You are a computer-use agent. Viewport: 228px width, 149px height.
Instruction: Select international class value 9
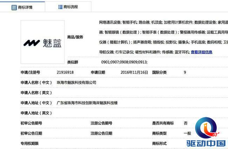click(185, 72)
